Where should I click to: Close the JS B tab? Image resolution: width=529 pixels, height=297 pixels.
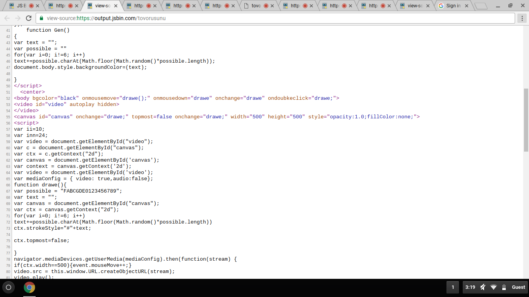pos(38,6)
